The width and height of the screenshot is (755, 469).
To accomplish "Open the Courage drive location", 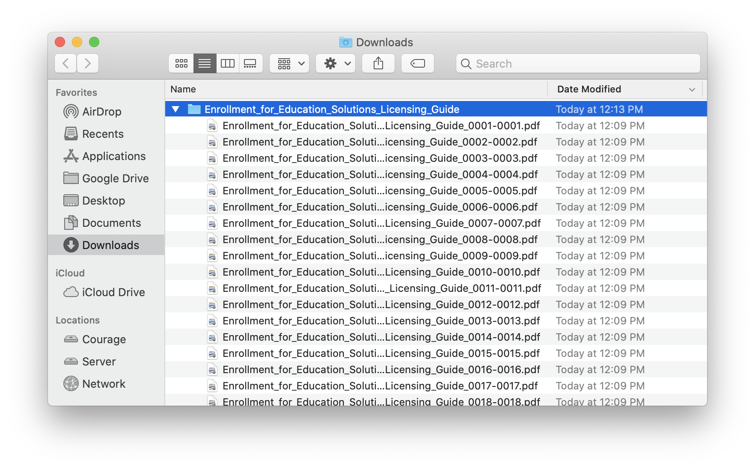I will (106, 339).
